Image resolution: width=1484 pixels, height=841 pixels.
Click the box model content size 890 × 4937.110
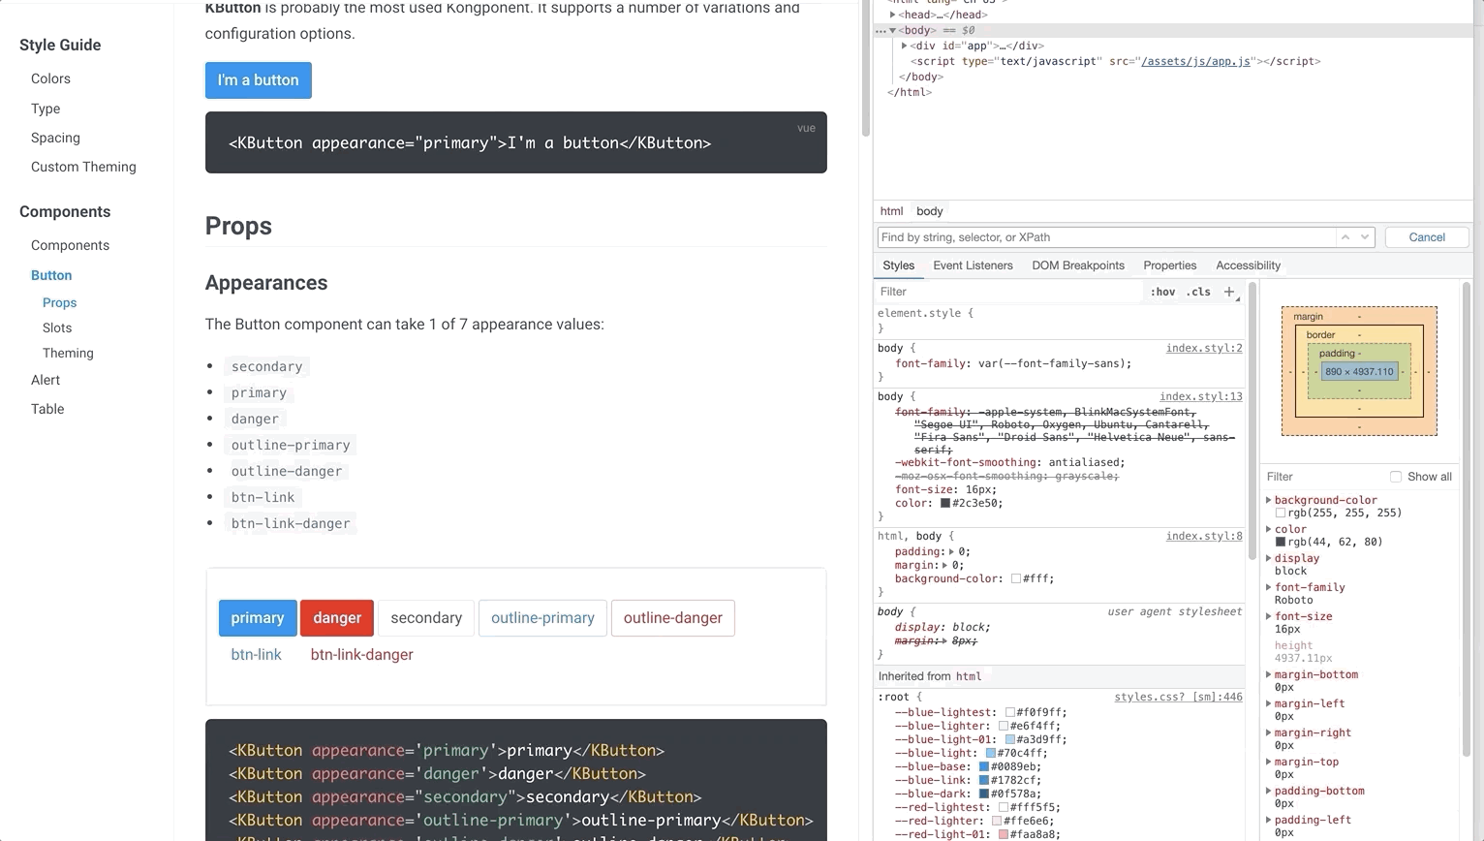click(x=1359, y=372)
